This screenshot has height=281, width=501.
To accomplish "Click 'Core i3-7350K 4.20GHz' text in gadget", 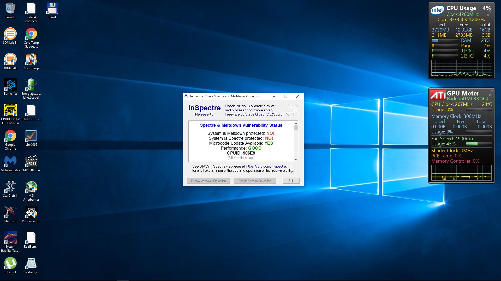I will click(x=462, y=20).
